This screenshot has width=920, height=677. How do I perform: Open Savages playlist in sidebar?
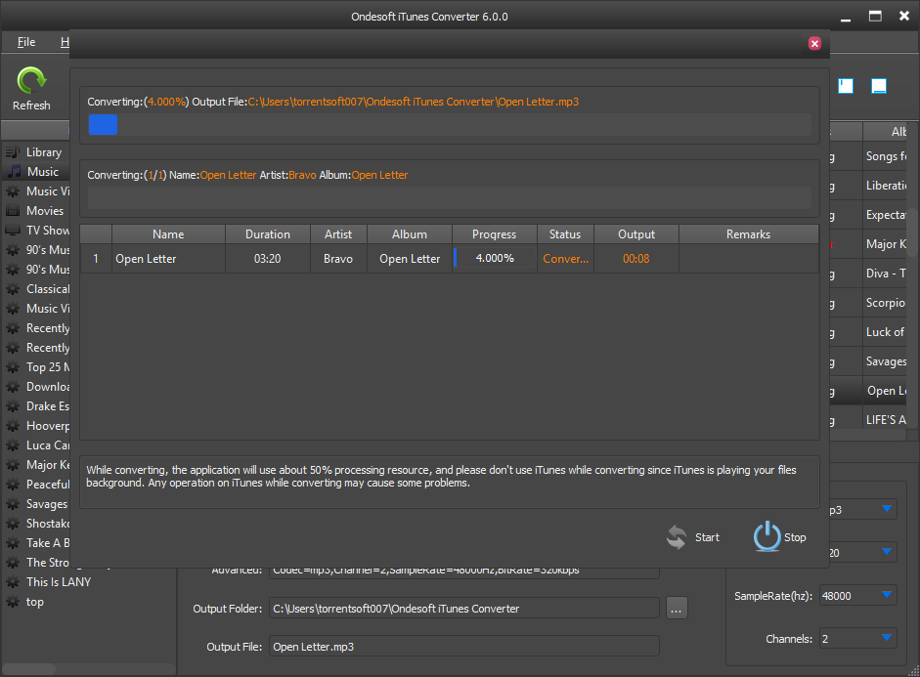[x=47, y=504]
